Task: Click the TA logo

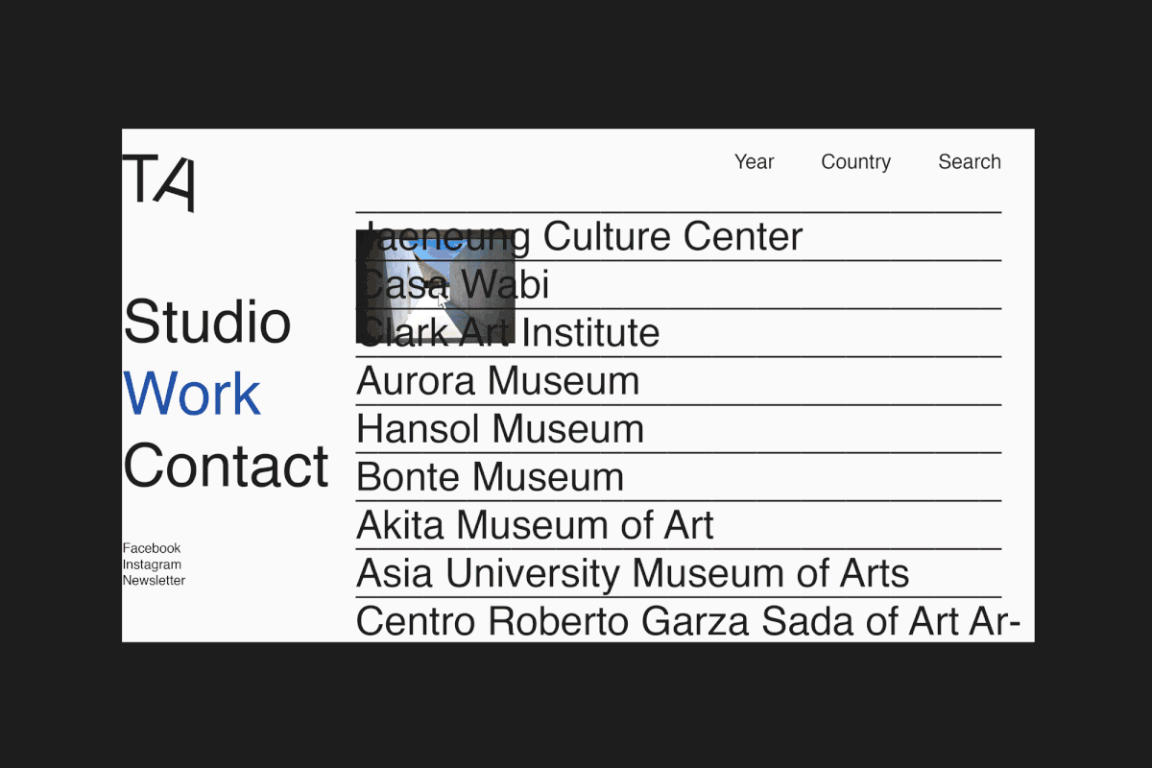Action: click(159, 182)
